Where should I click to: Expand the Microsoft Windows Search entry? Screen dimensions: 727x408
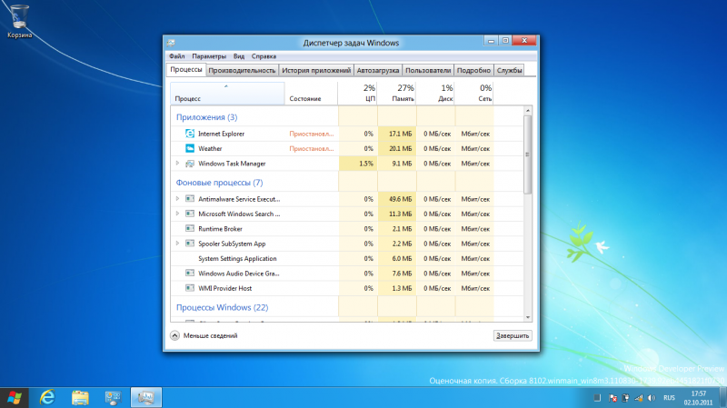pos(177,214)
